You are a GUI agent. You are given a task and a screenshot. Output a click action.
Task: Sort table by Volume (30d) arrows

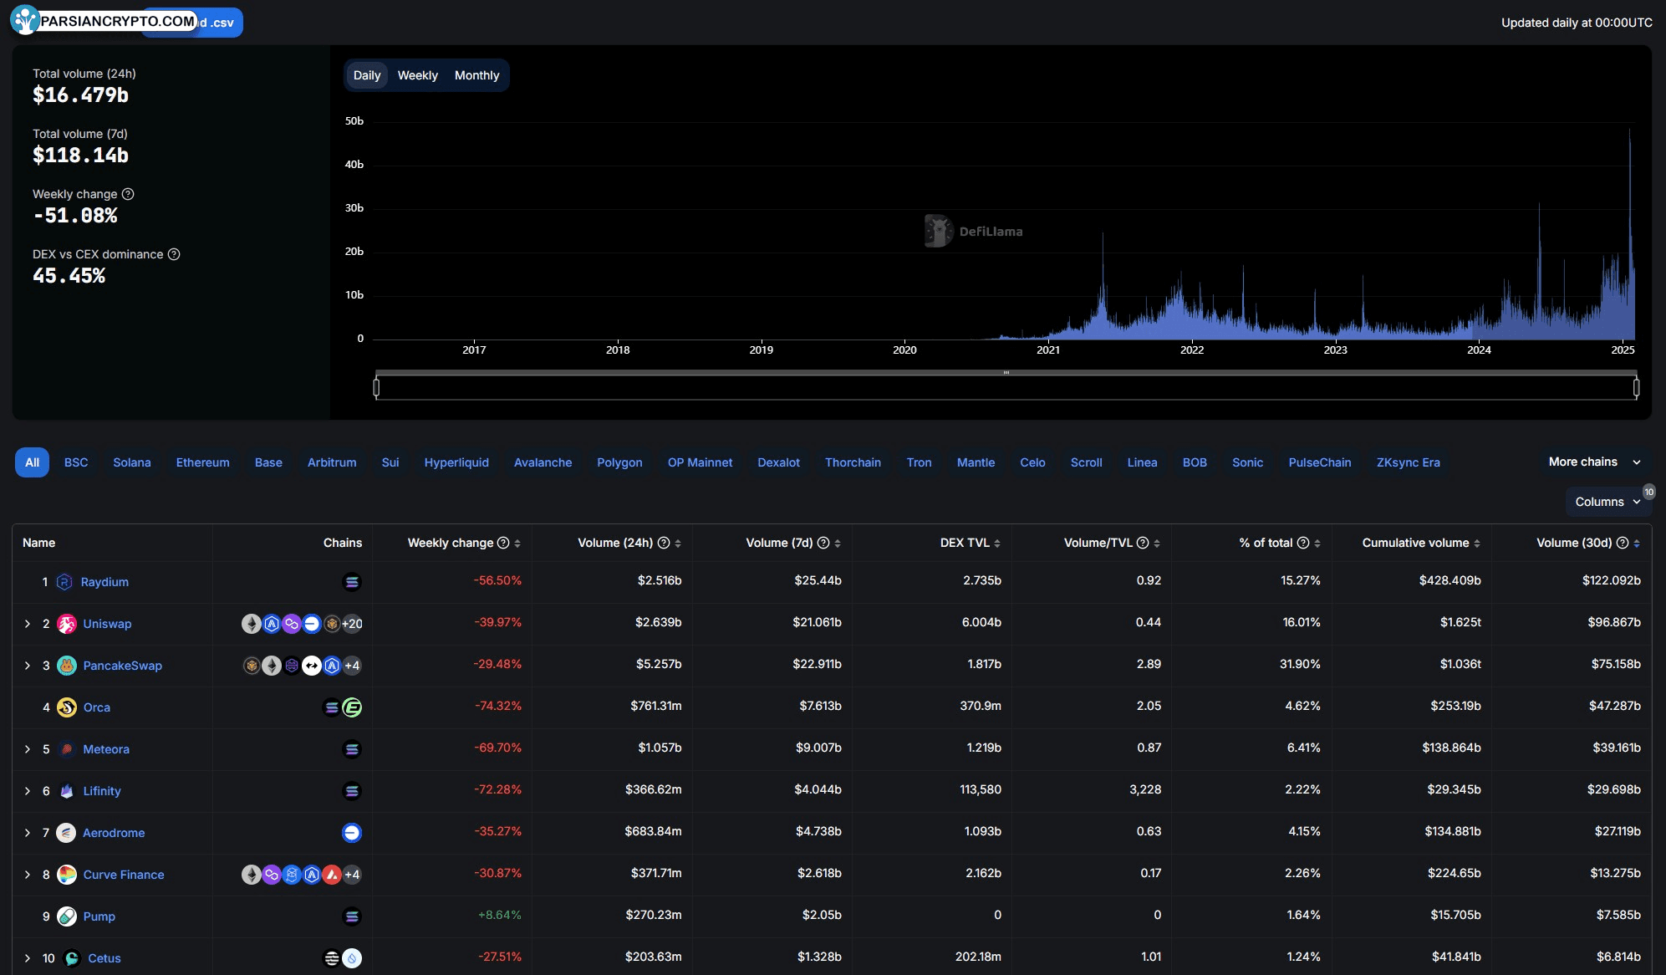point(1637,544)
